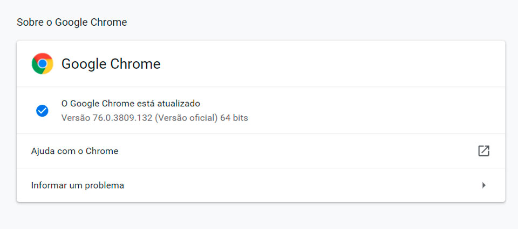This screenshot has width=518, height=229.
Task: Click the blue update checkmark icon
Action: pos(42,111)
